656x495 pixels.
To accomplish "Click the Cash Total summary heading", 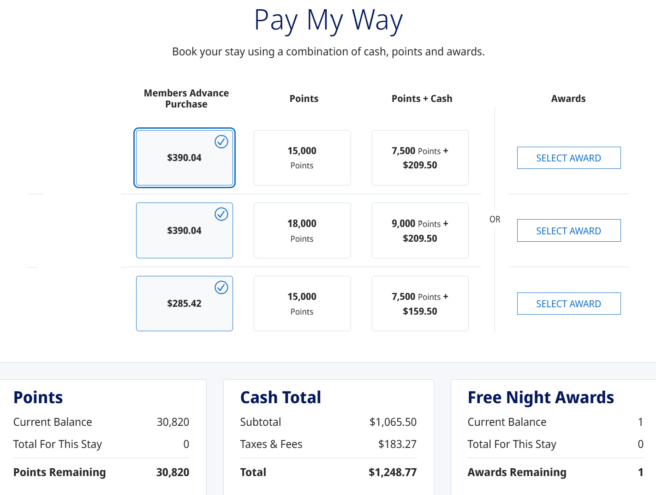I will (280, 398).
